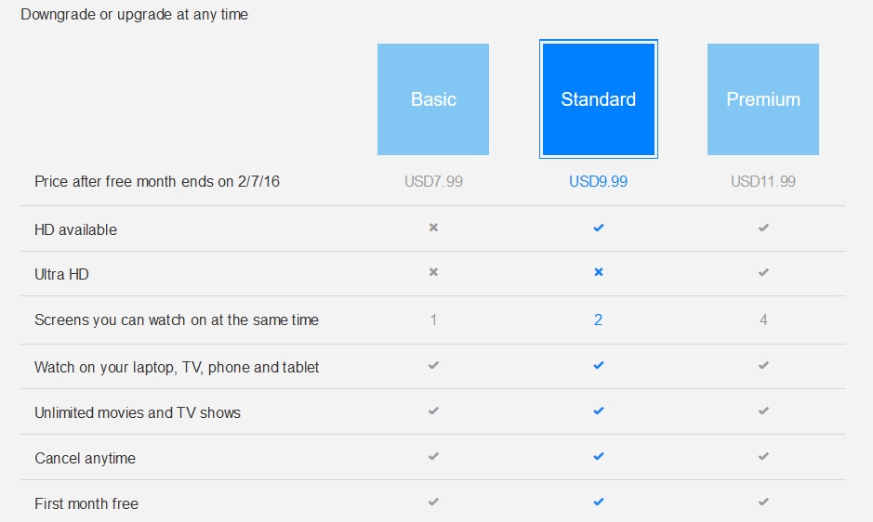Click the Basic plan Ultra HD cross icon
Screen dimensions: 873x522
(x=433, y=272)
